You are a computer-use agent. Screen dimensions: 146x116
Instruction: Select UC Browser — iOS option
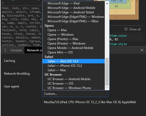pyautogui.click(x=74, y=84)
